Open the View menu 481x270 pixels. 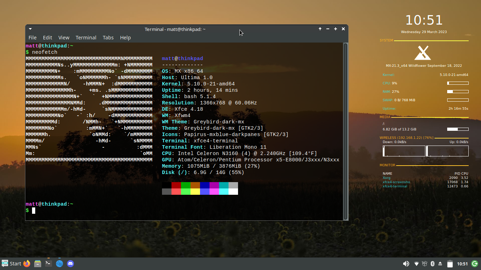coord(64,38)
